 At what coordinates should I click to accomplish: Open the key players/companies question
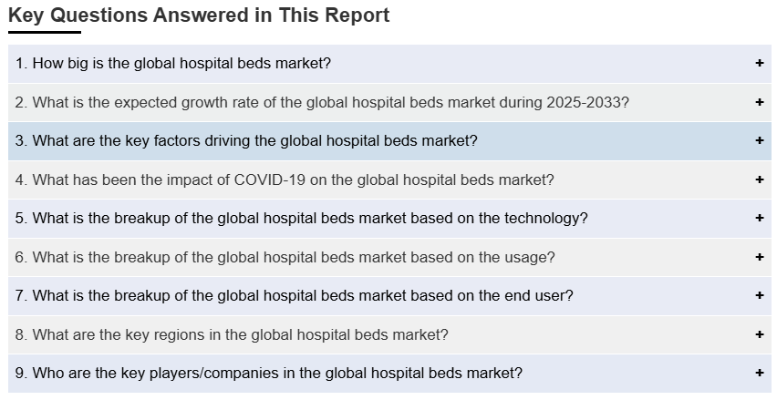click(x=269, y=374)
